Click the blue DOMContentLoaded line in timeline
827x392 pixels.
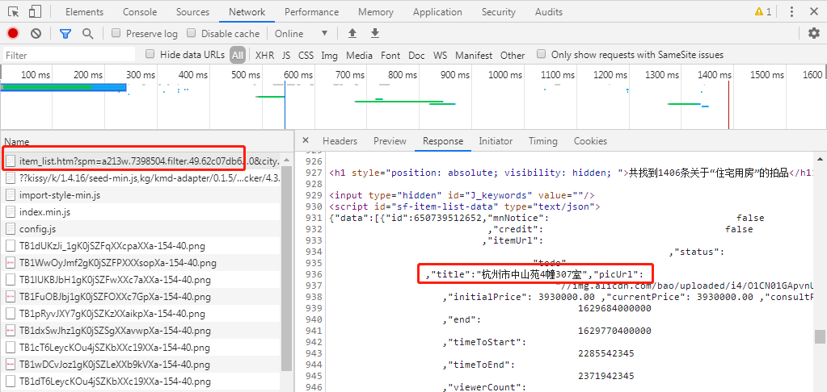[x=285, y=105]
